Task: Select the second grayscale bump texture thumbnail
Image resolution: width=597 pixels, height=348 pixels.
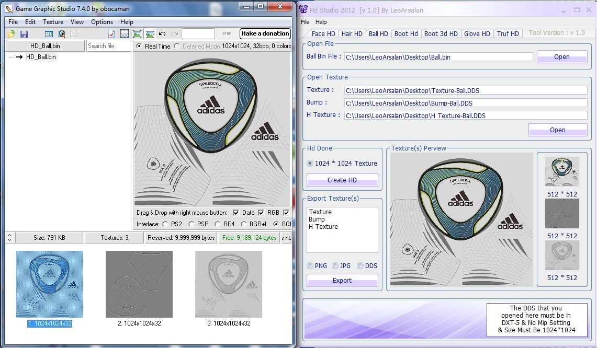Action: click(x=139, y=284)
